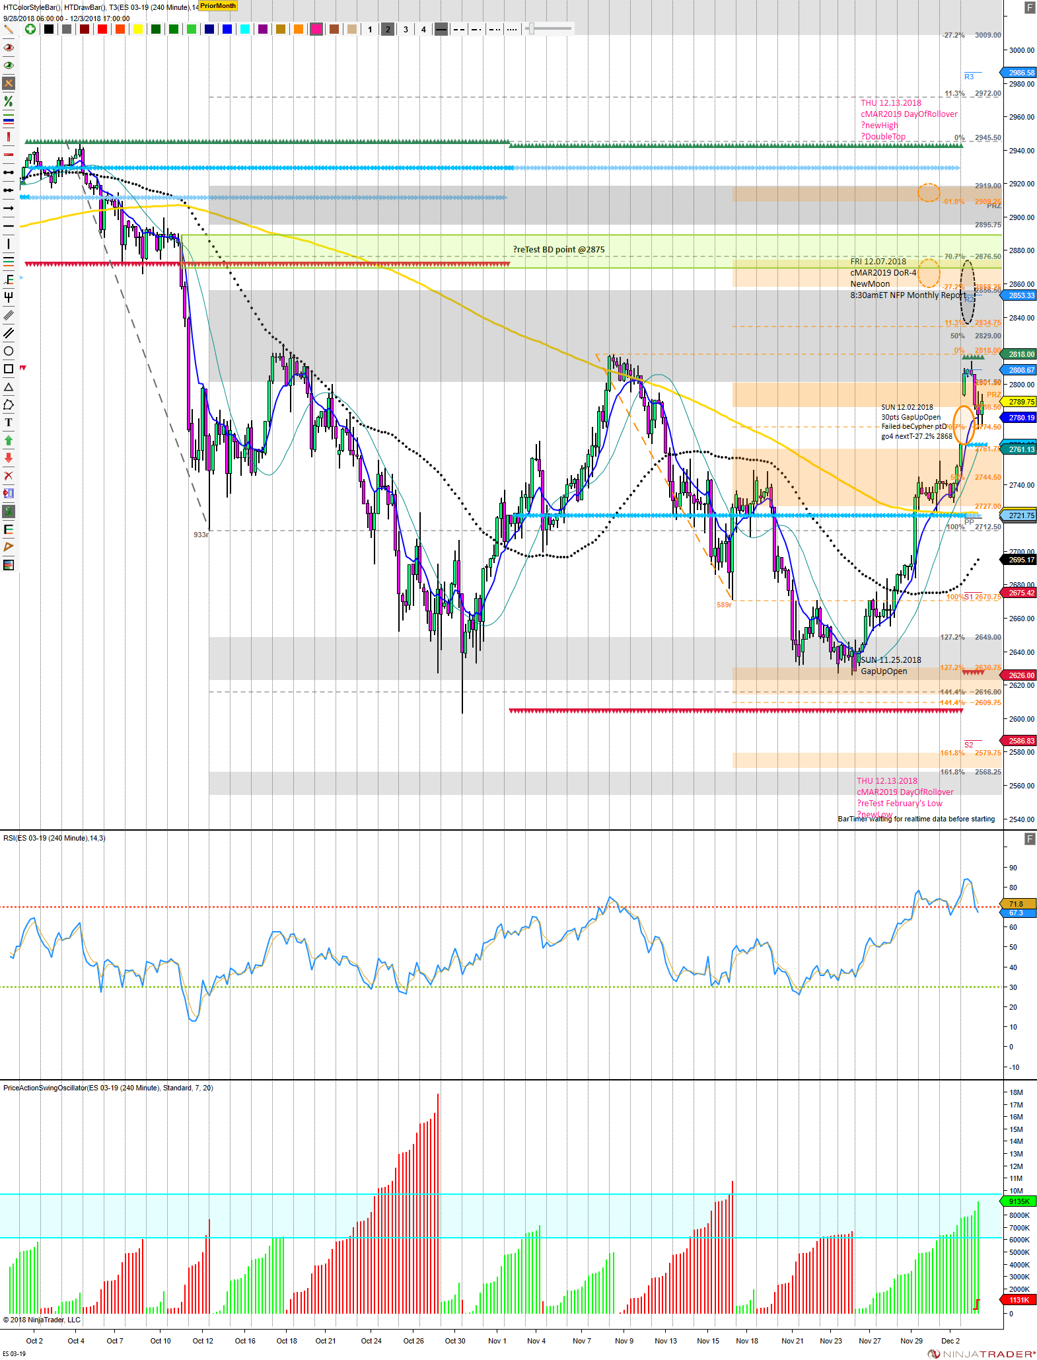Set line width to 4
Screen dimensions: 1037x1360
[423, 29]
